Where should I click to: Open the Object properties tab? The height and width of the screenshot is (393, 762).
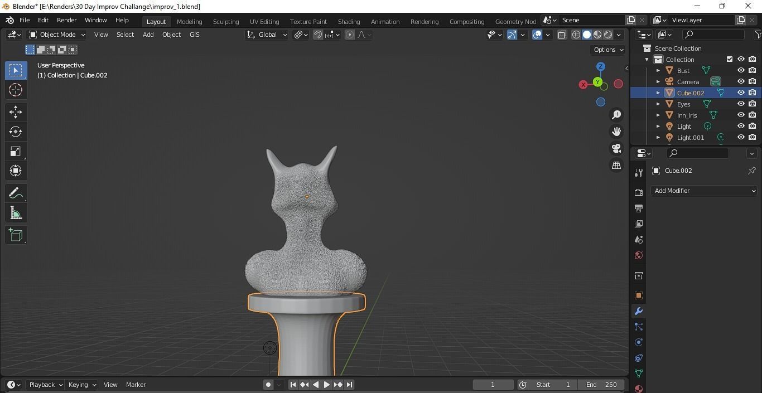coord(639,295)
